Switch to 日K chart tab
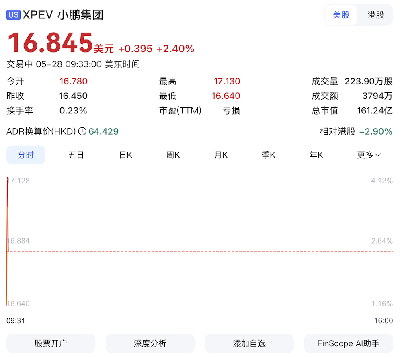Image resolution: width=402 pixels, height=357 pixels. [x=125, y=155]
